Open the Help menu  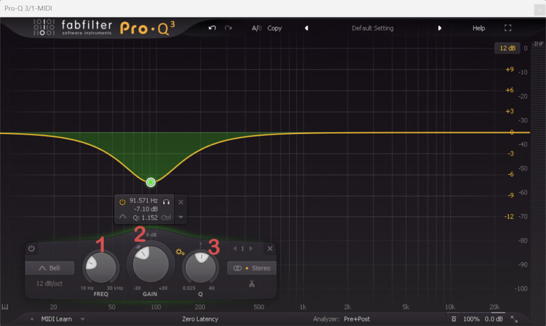479,28
